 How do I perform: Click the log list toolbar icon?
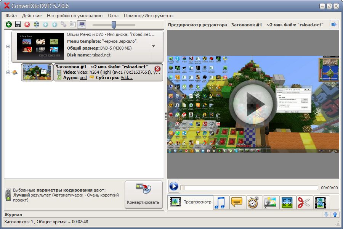(x=73, y=24)
